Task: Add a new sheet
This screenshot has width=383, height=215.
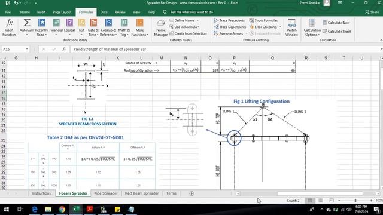Action: pyautogui.click(x=191, y=193)
